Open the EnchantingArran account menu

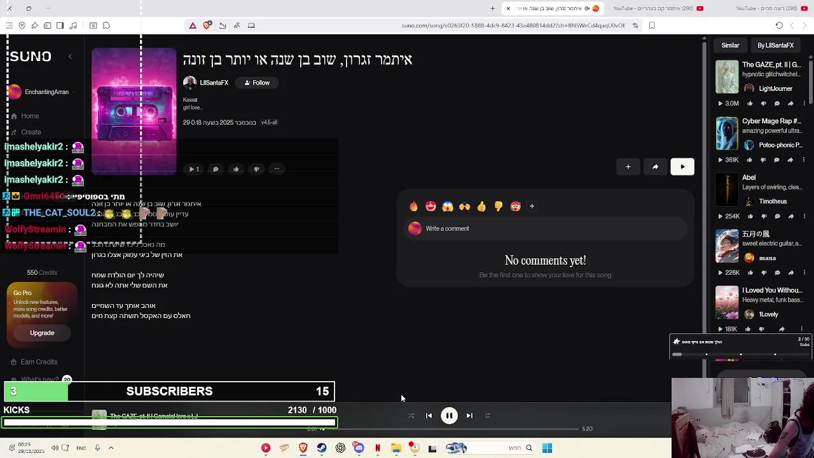(x=41, y=92)
